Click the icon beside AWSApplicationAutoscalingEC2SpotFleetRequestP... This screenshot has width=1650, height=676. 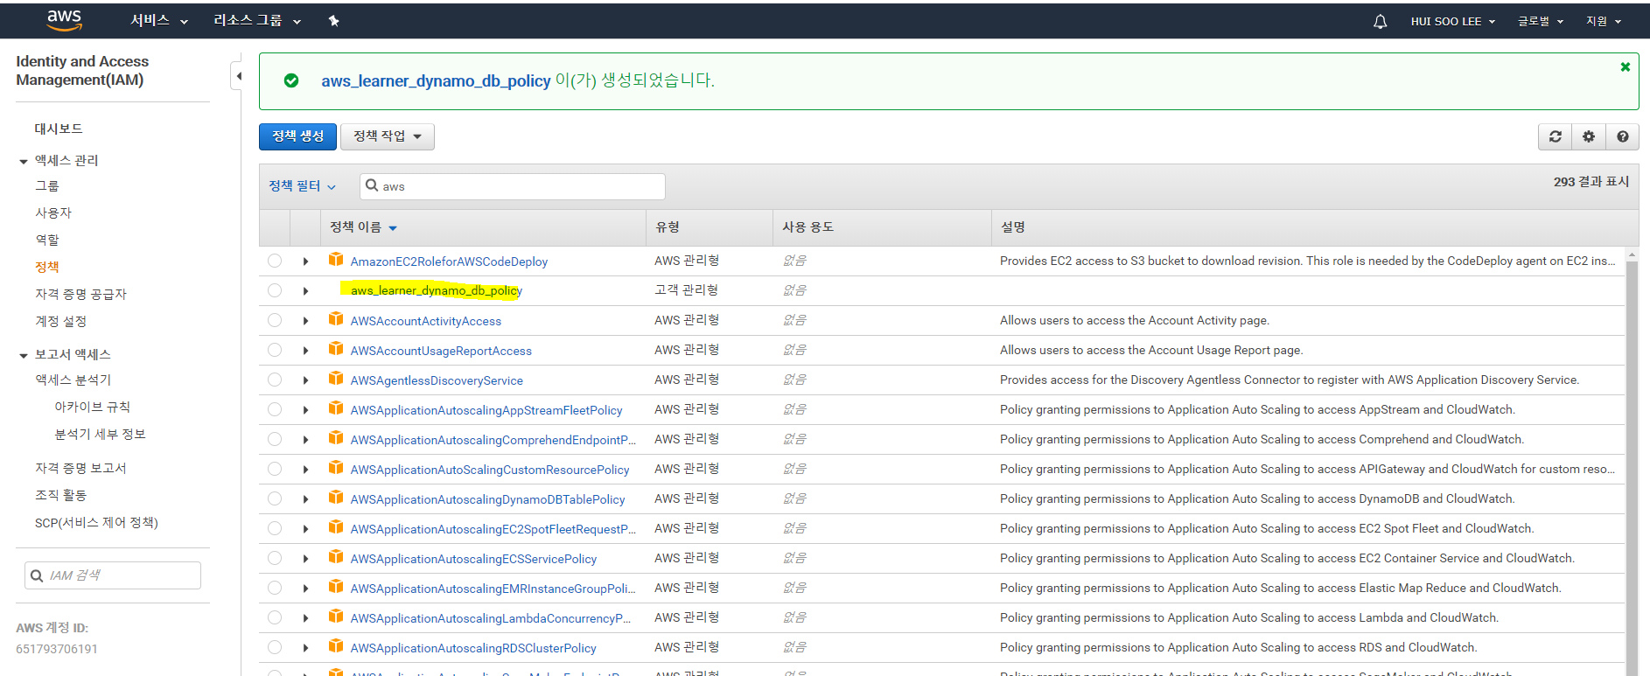point(336,527)
